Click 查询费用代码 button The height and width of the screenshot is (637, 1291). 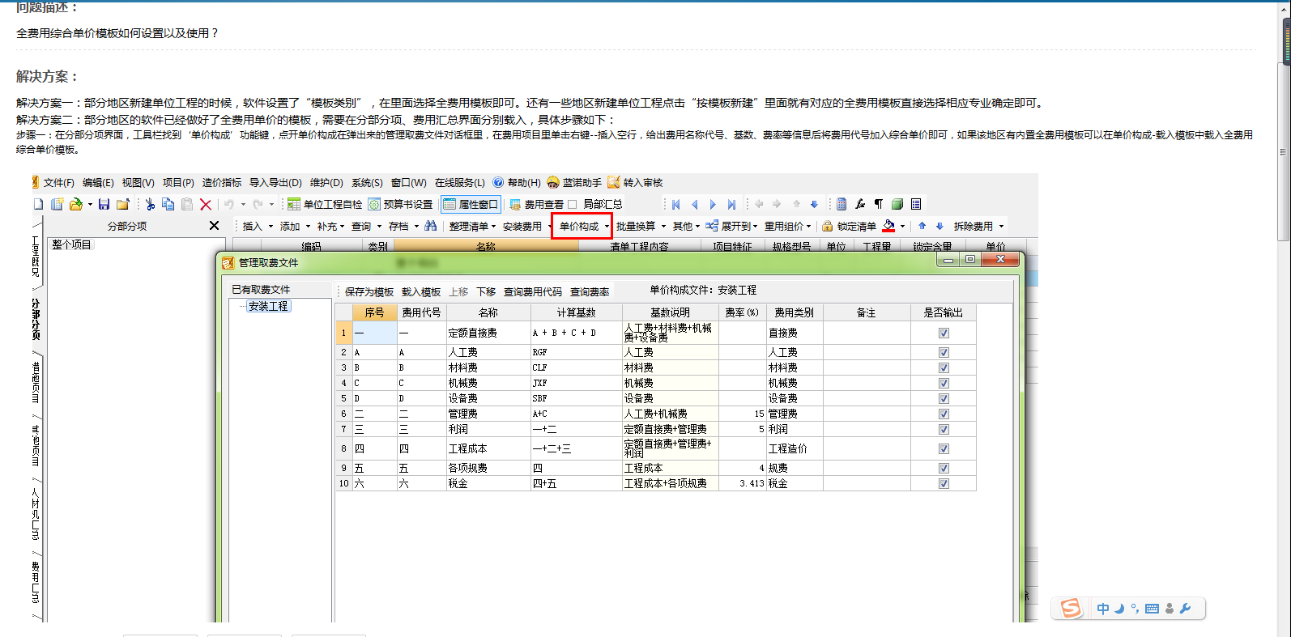pos(532,291)
